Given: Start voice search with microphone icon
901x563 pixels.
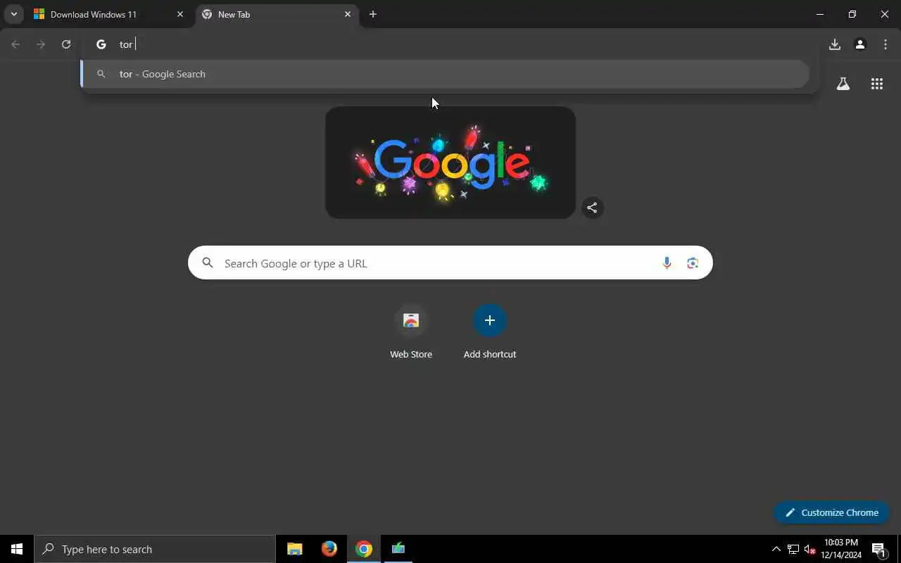Looking at the screenshot, I should click(667, 263).
